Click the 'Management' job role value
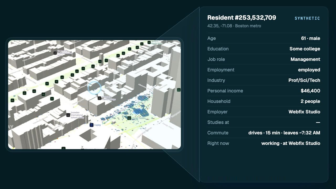This screenshot has height=189, width=336. coord(305,59)
